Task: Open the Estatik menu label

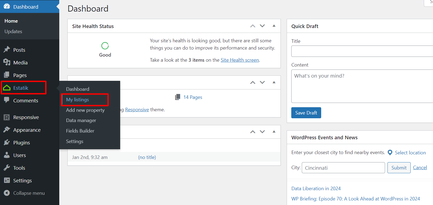Action: [21, 88]
